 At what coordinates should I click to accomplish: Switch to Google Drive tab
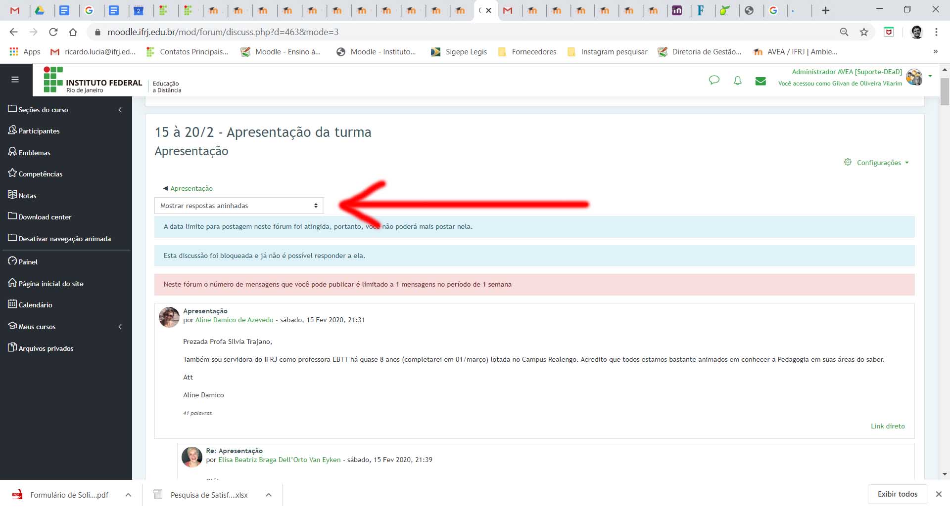(40, 10)
